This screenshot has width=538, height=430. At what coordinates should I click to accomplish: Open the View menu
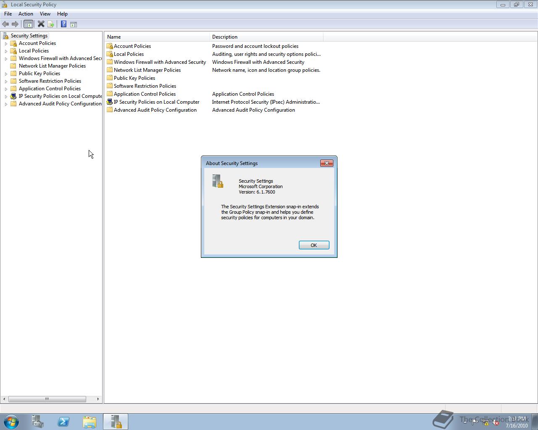click(45, 14)
